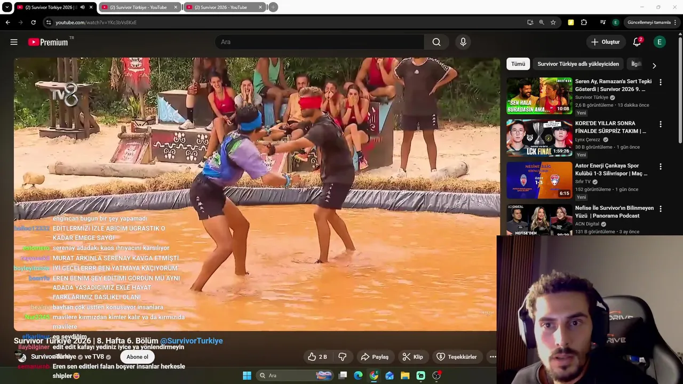Open Chrome profile E avatar

pos(616,22)
